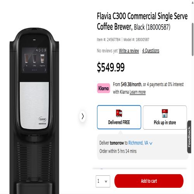
Task: Click the delivery truck icon
Action: (x=119, y=113)
